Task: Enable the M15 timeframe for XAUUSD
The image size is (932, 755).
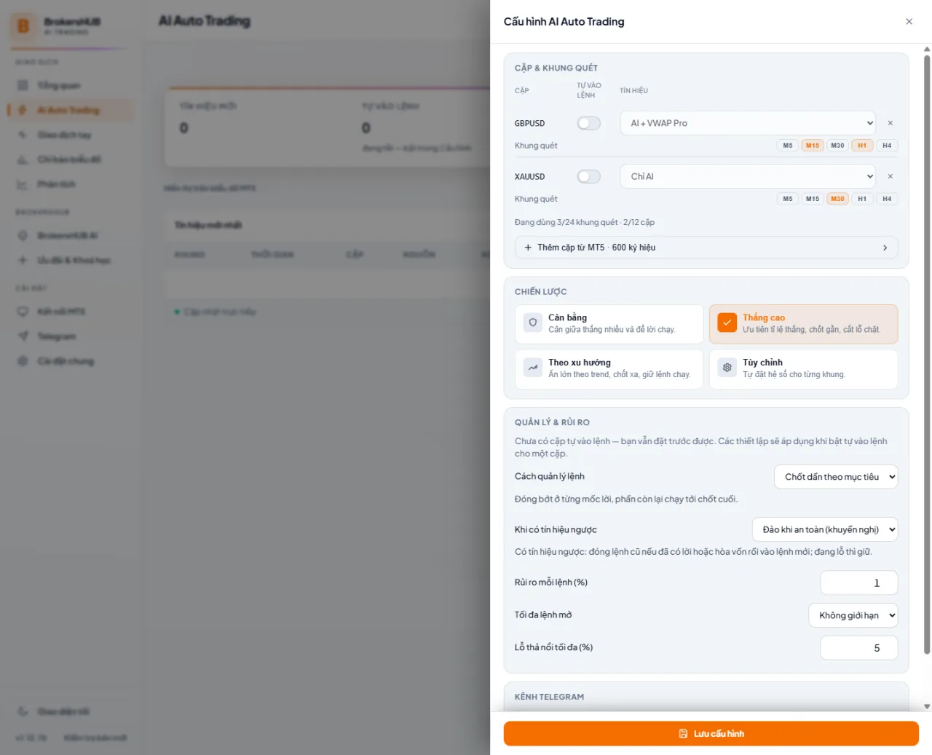Action: [813, 199]
